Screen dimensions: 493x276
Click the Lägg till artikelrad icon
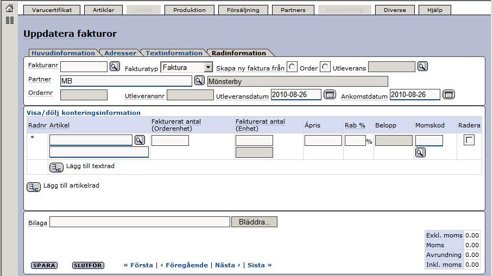(34, 187)
